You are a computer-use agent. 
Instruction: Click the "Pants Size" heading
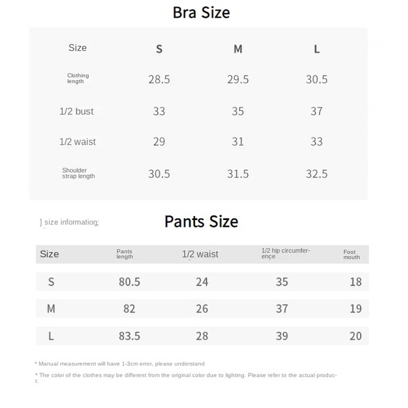pos(201,221)
